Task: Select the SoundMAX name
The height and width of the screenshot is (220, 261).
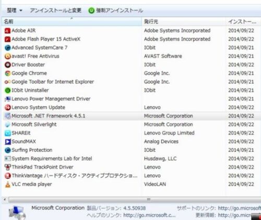Action: tap(23, 141)
